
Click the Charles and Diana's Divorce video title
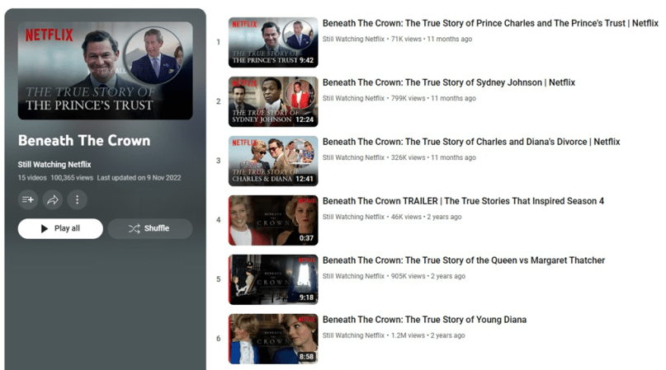tap(470, 143)
